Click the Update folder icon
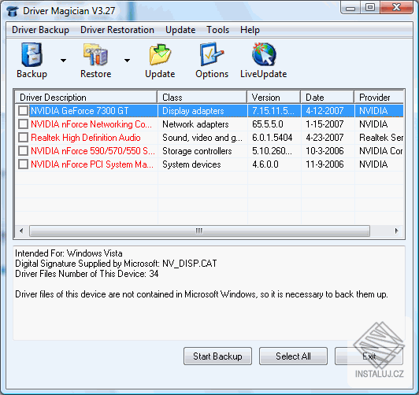 160,54
